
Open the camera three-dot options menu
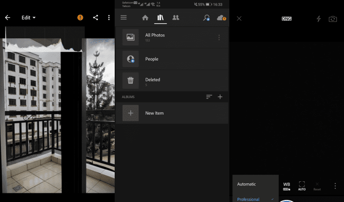click(335, 186)
